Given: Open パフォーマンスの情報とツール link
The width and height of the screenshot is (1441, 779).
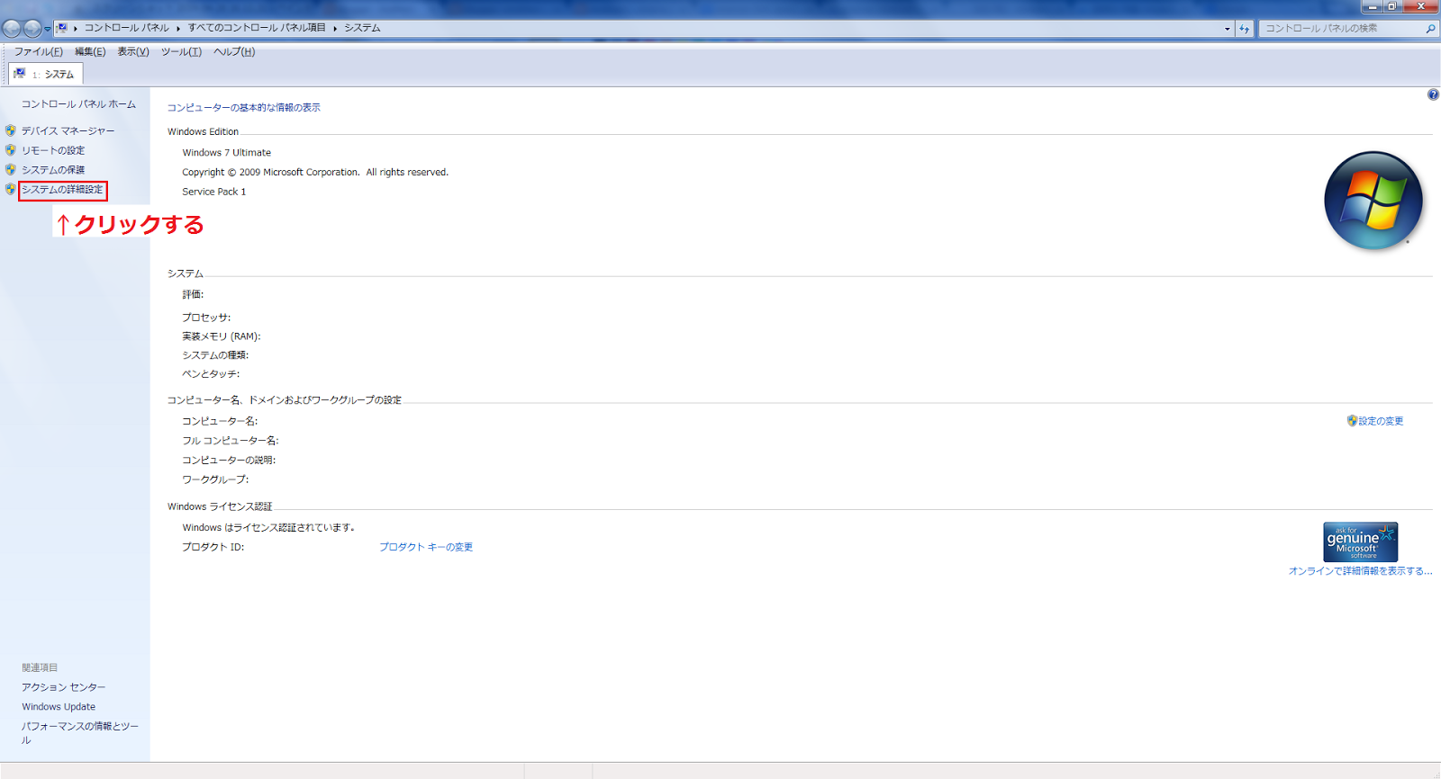Looking at the screenshot, I should pyautogui.click(x=80, y=733).
